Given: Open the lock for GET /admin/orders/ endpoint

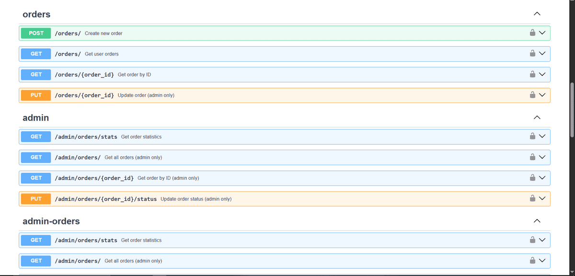Looking at the screenshot, I should click(532, 157).
